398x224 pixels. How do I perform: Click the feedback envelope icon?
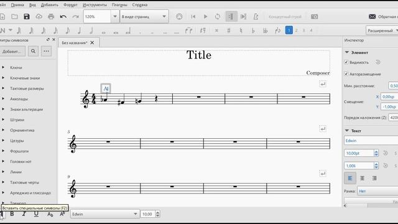[x=372, y=17]
